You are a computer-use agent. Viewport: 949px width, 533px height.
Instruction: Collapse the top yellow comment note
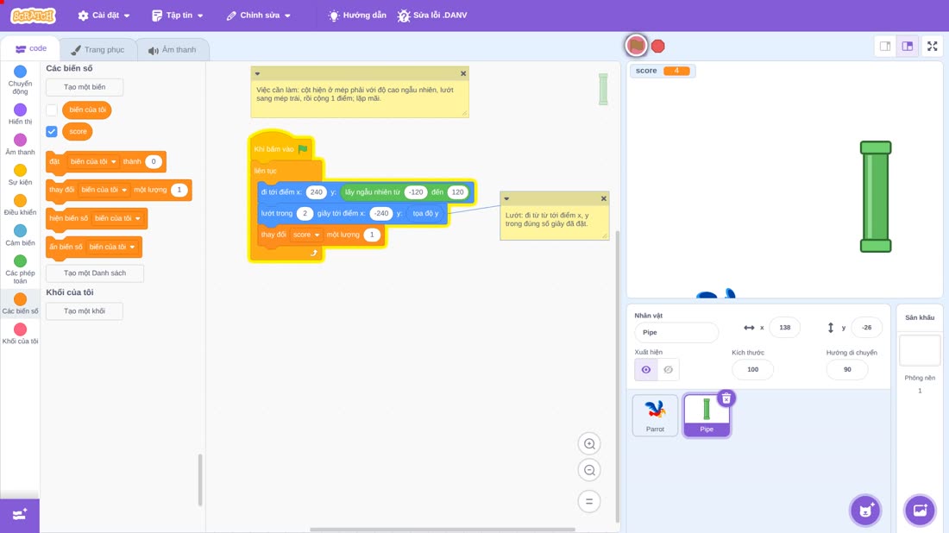point(257,74)
